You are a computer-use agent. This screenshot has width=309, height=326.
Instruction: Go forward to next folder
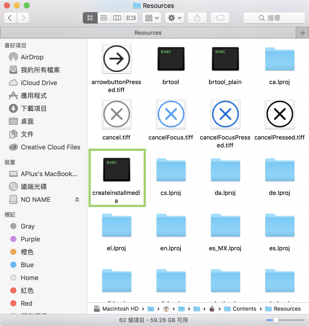click(23, 18)
